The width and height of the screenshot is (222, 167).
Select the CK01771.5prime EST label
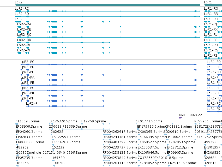149,121
